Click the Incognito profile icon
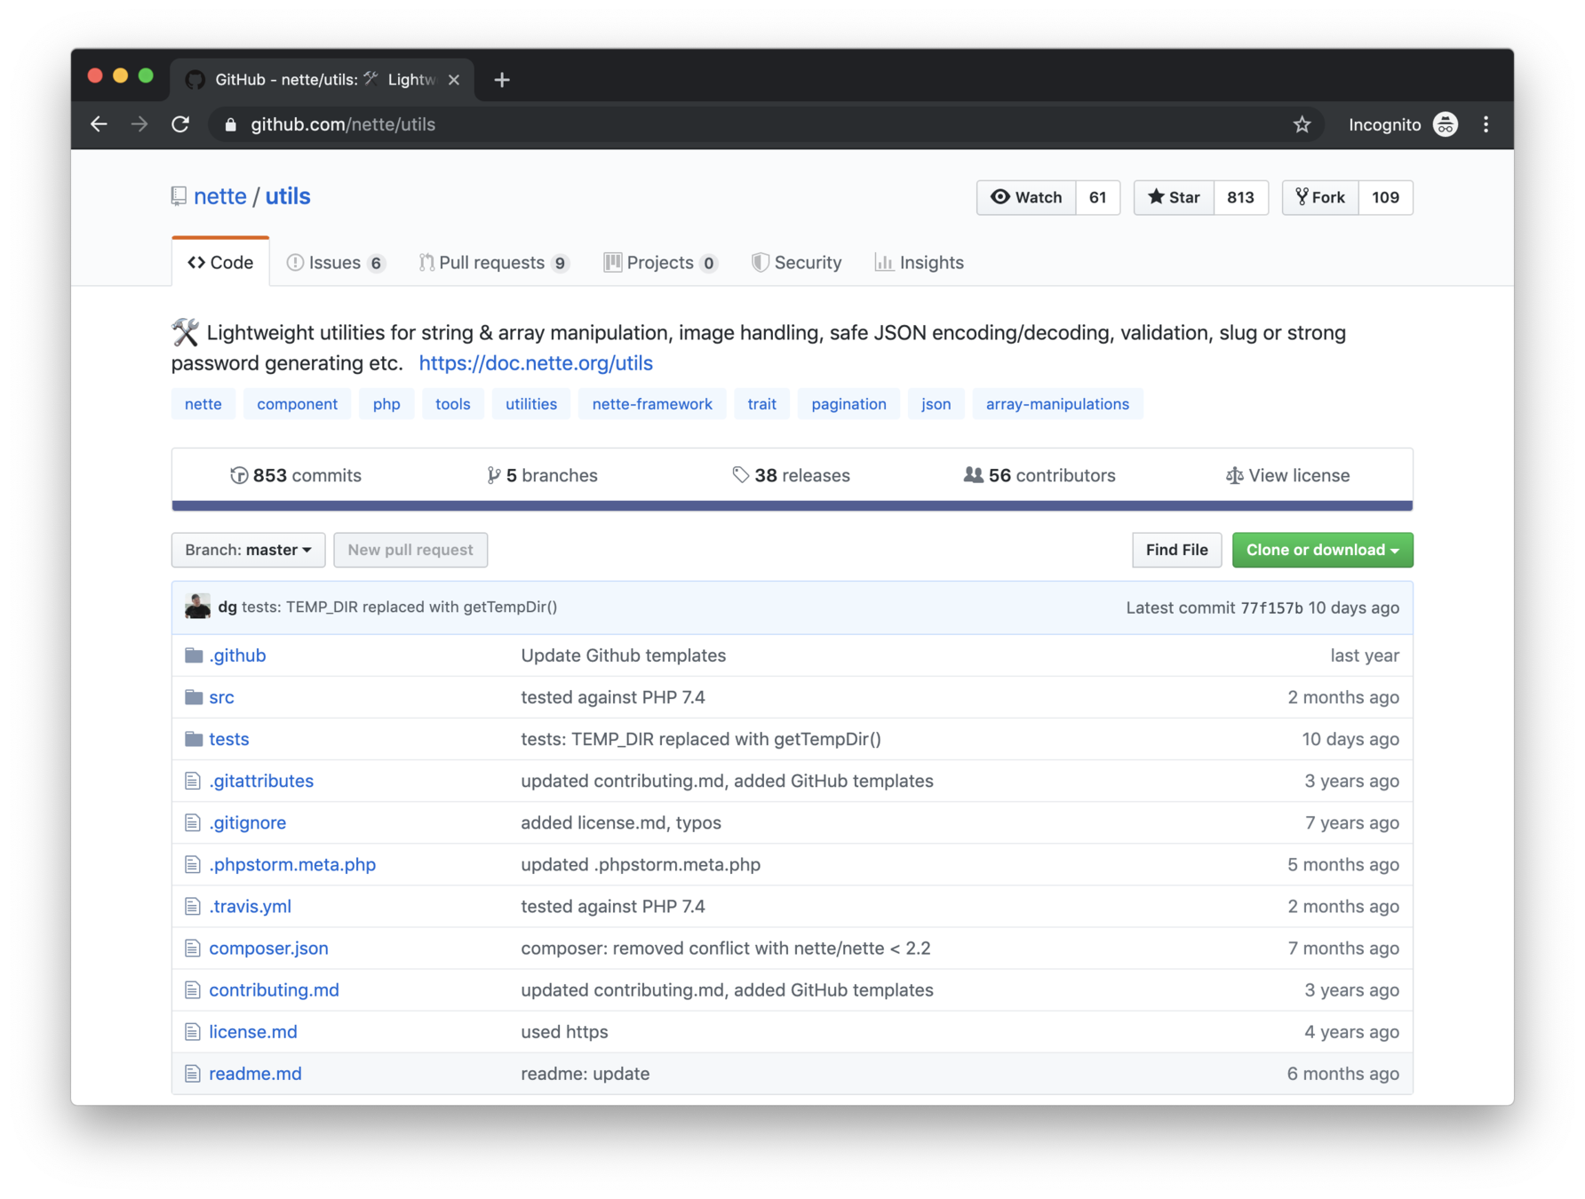 (x=1446, y=124)
